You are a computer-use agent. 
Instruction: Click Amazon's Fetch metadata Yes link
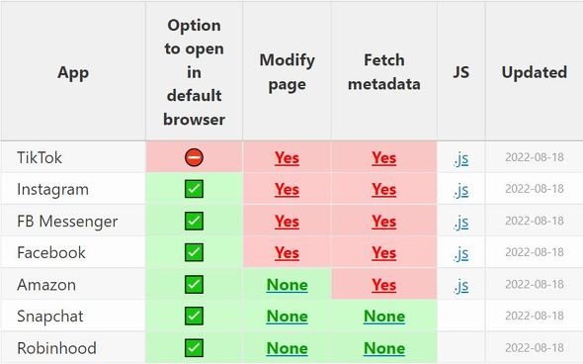pos(383,285)
